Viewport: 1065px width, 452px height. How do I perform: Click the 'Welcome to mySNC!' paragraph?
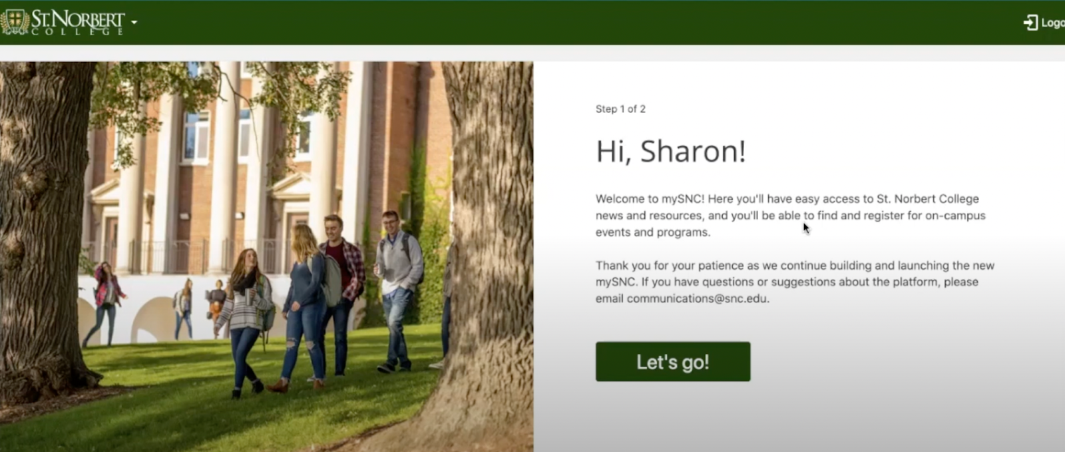791,216
